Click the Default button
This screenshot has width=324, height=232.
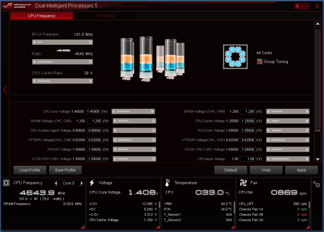pyautogui.click(x=230, y=170)
